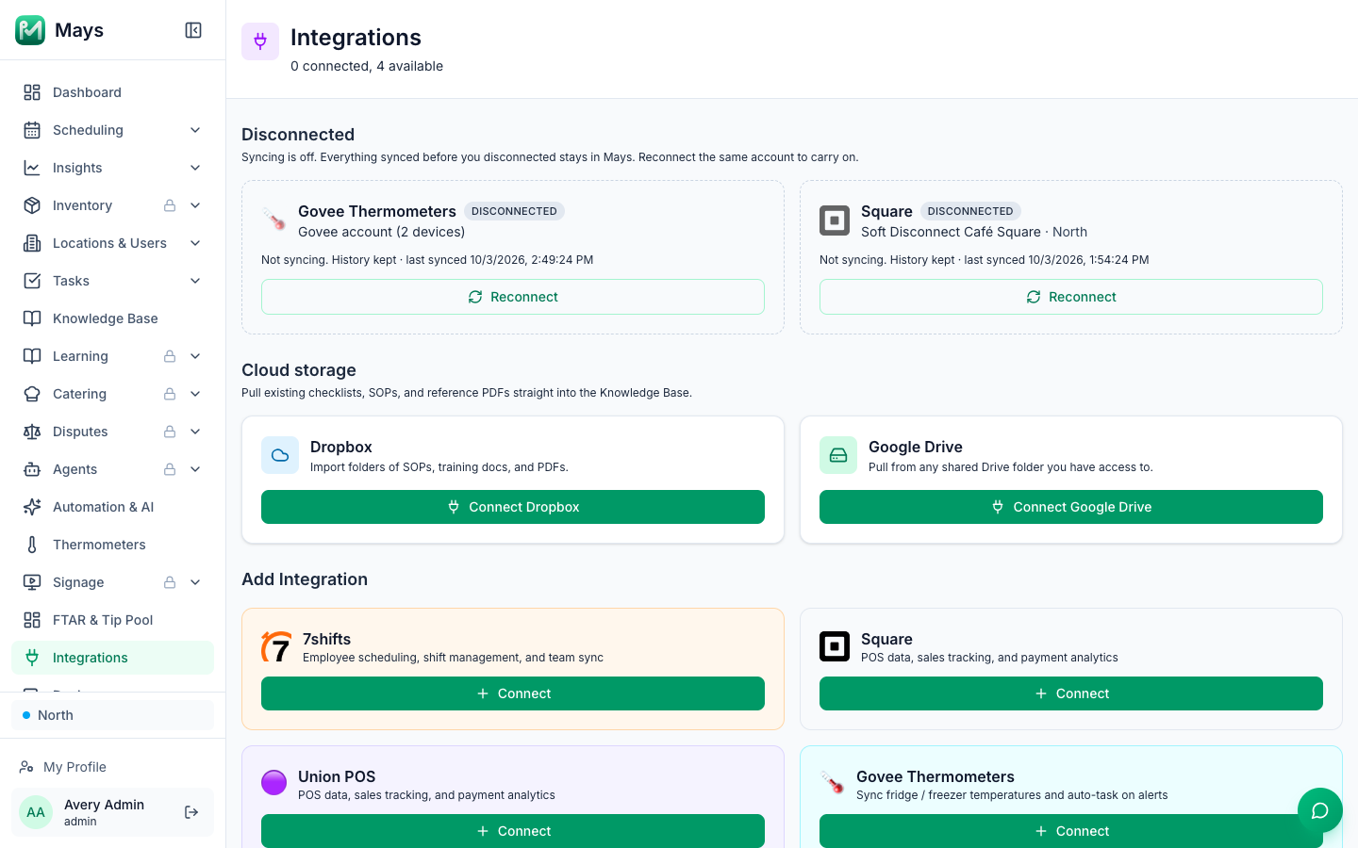This screenshot has width=1358, height=848.
Task: Connect the Union POS integration
Action: [513, 831]
